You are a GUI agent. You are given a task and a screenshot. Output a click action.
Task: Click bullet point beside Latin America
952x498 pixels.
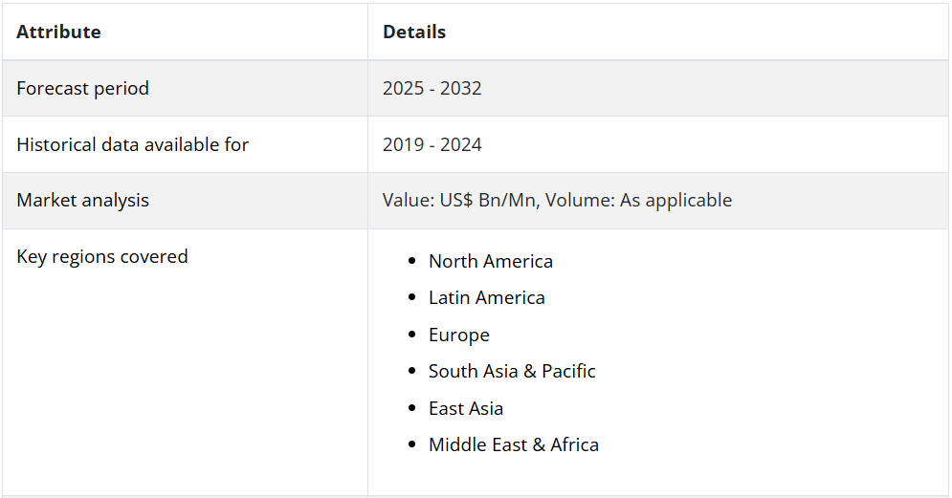412,297
